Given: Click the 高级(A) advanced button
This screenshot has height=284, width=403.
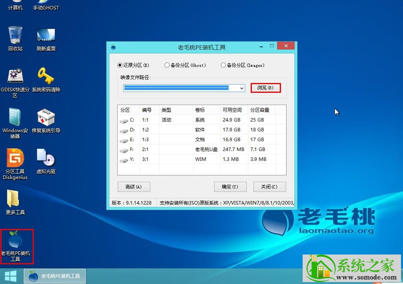Looking at the screenshot, I should coord(134,187).
